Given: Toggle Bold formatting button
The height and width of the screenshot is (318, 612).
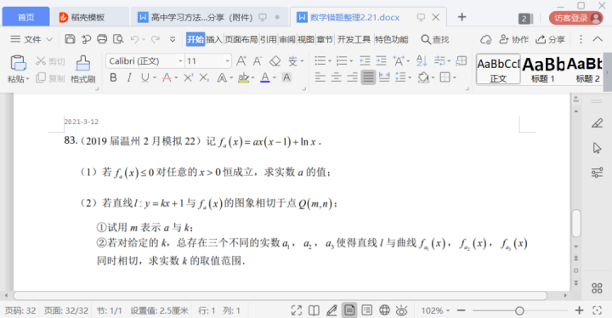Looking at the screenshot, I should tap(113, 77).
